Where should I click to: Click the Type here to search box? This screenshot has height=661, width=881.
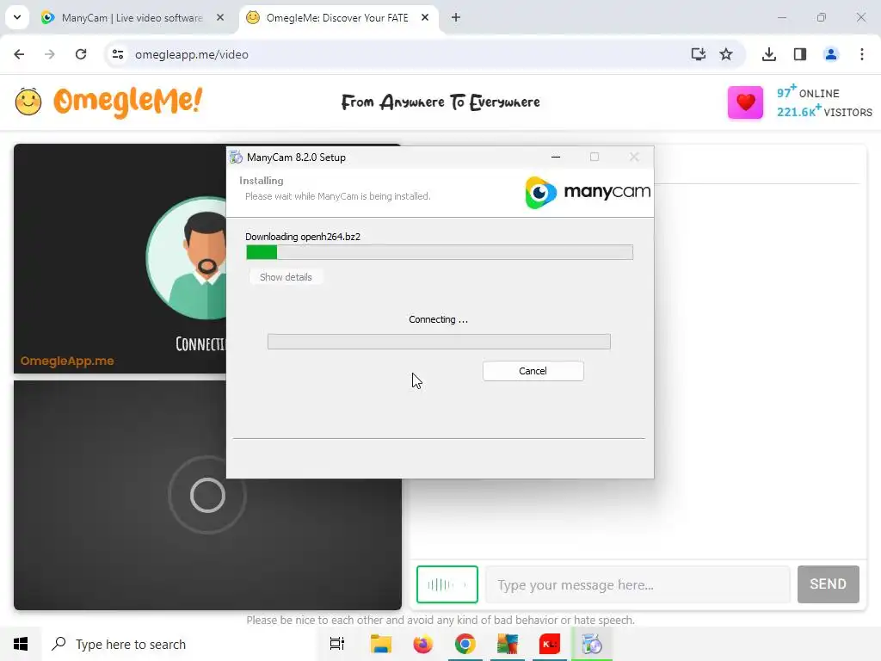pyautogui.click(x=180, y=644)
